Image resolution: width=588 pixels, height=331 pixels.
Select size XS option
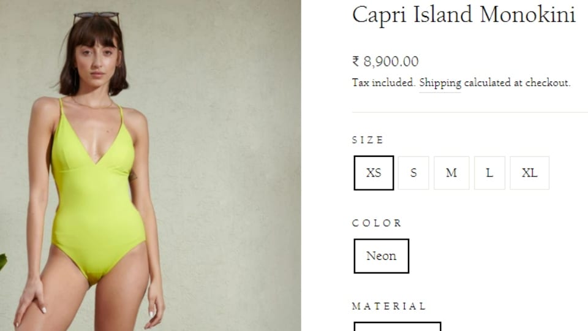[x=374, y=173]
